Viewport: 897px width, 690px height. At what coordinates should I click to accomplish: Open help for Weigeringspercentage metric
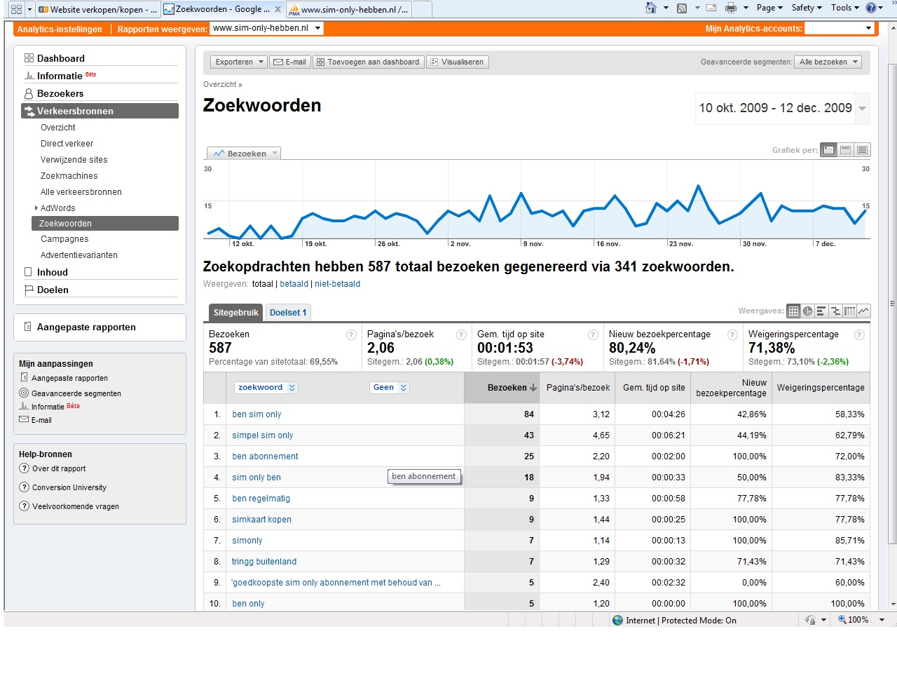click(x=859, y=335)
